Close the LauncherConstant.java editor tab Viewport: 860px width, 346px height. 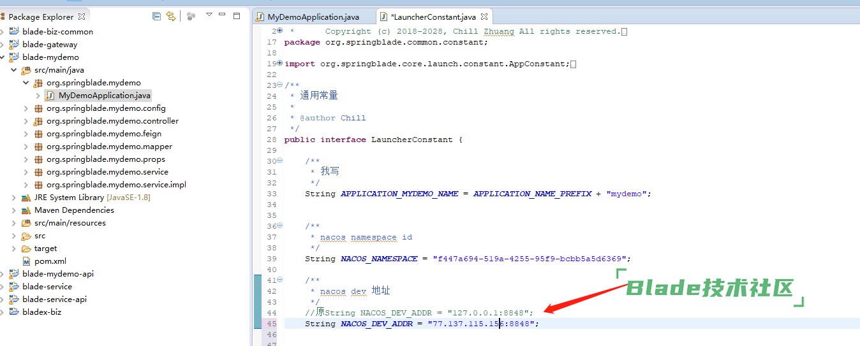[484, 17]
